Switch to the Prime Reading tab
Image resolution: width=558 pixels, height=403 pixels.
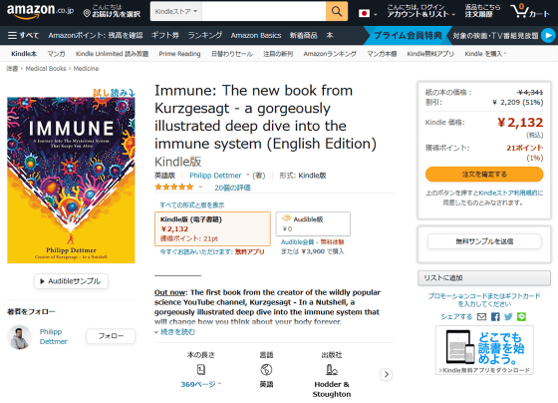click(x=179, y=54)
